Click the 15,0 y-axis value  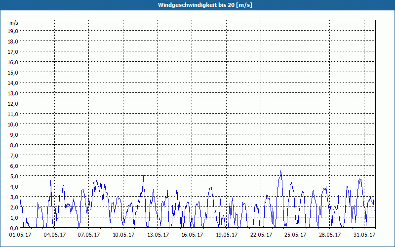pos(13,72)
